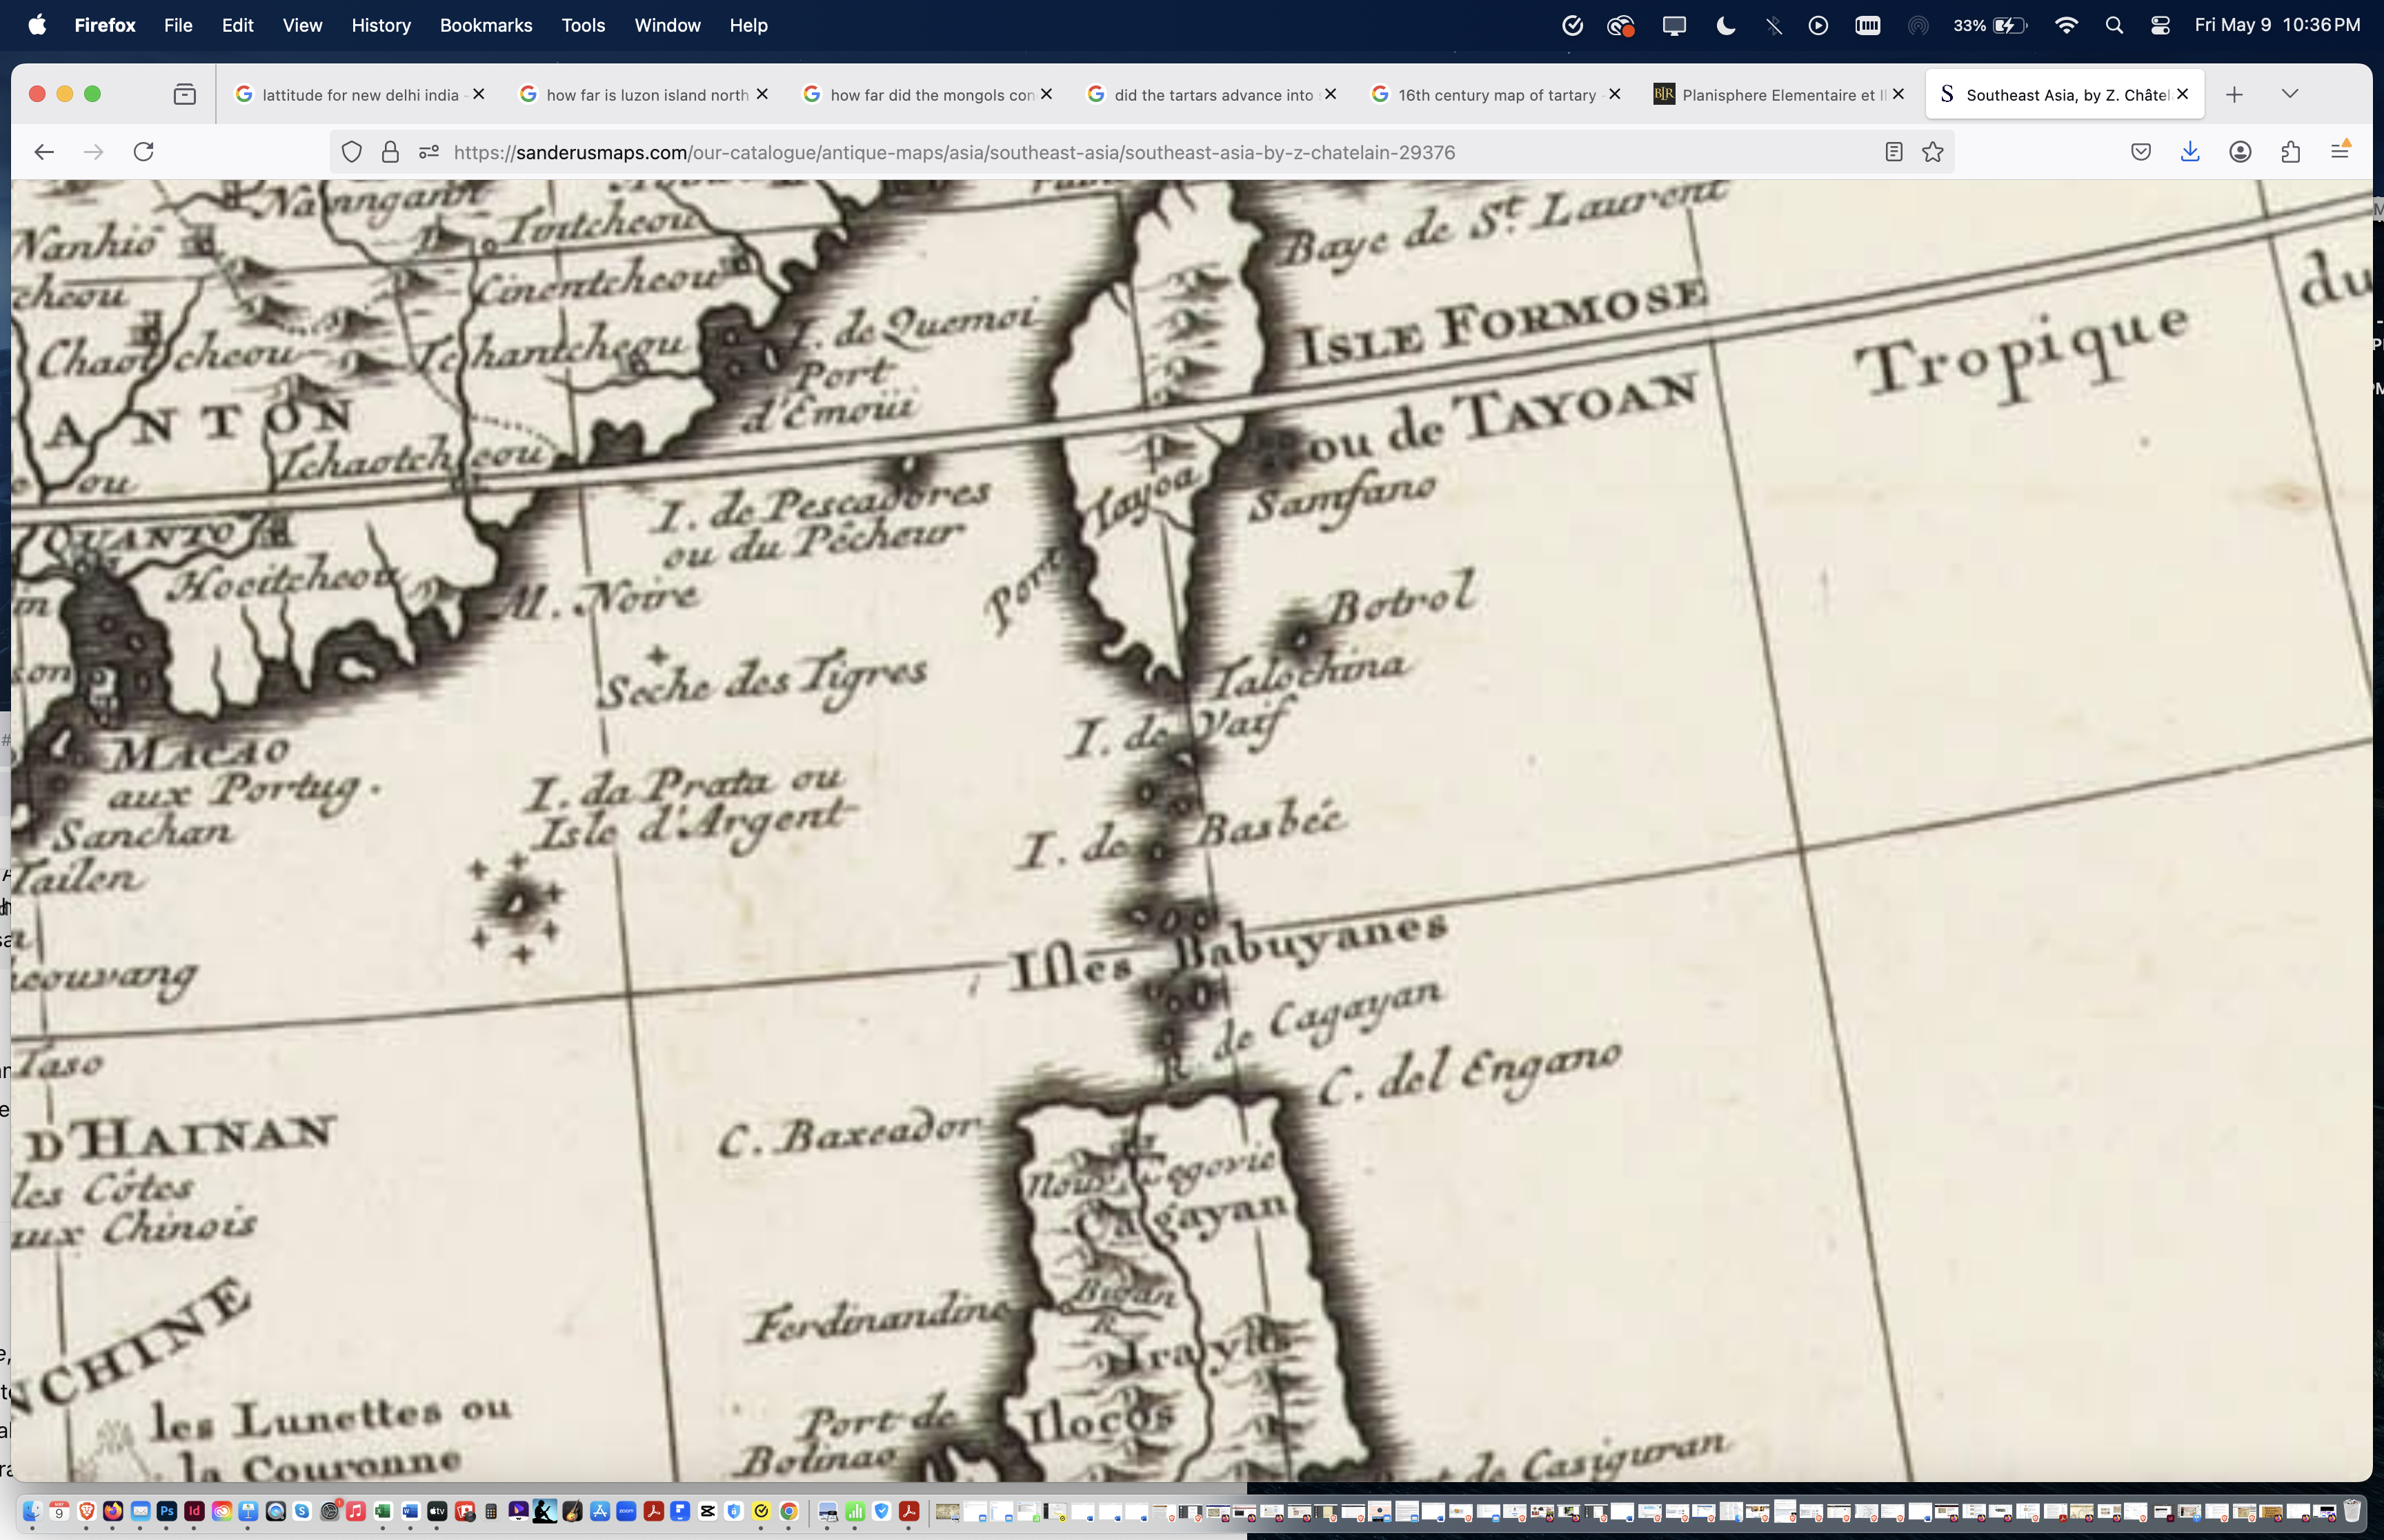
Task: Close the '16th century map of tartary' tab
Action: [1615, 93]
